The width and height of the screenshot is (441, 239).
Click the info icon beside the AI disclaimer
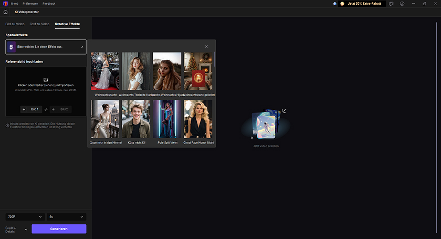tap(7, 125)
